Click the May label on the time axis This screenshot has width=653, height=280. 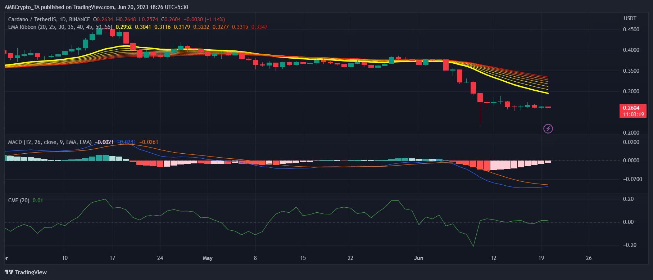coord(208,258)
